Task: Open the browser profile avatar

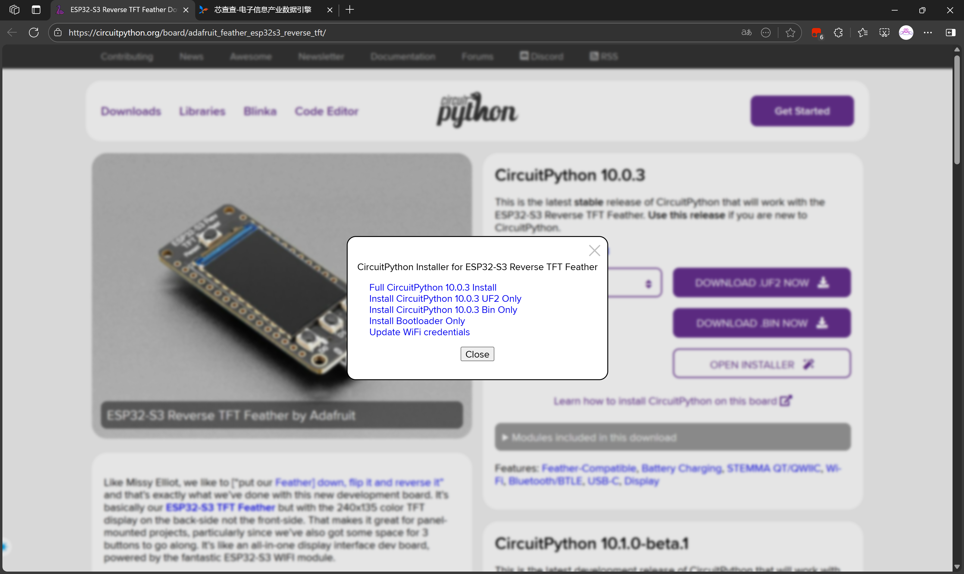Action: pos(906,33)
